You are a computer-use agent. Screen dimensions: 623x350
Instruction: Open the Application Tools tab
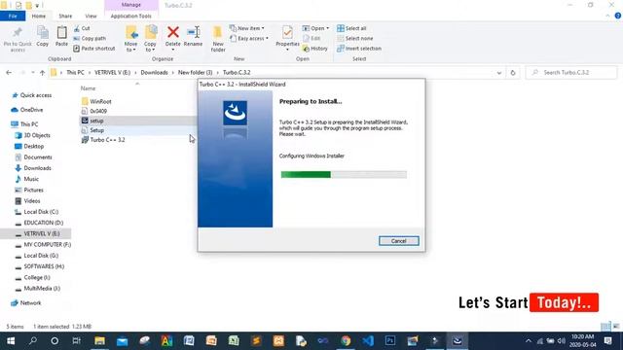tap(131, 17)
